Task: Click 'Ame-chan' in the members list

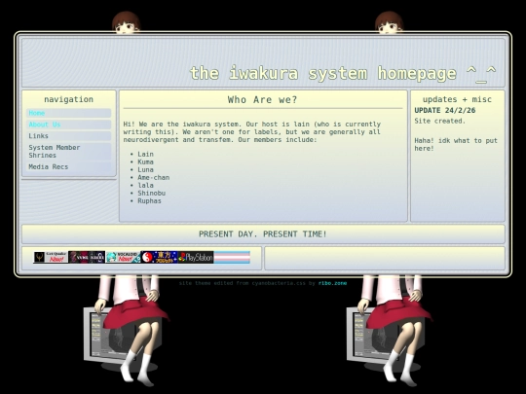Action: tap(153, 178)
